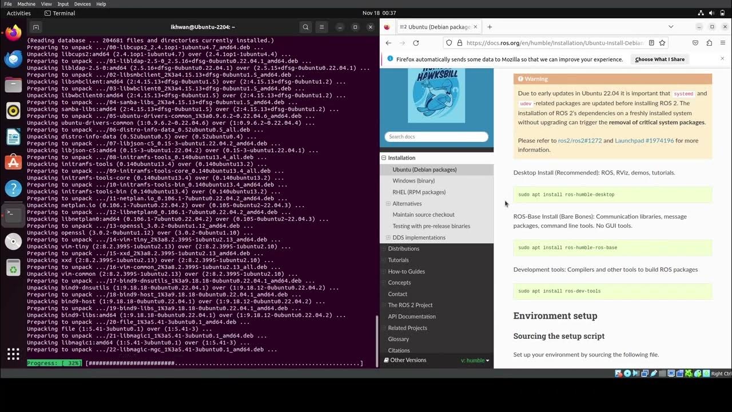
Task: Click the Search docs field
Action: point(436,137)
